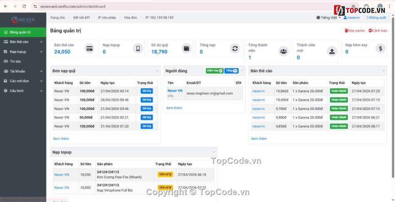The image size is (395, 202).
Task: Click the Cấu hình gear icon
Action: 6,91
